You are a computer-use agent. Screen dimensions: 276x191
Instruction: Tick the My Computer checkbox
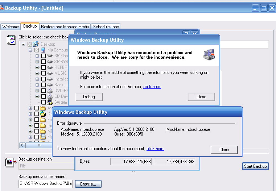37,50
